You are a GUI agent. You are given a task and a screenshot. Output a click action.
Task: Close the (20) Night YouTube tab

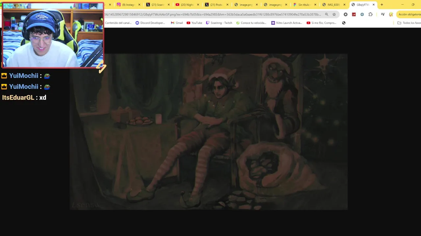[x=198, y=5]
